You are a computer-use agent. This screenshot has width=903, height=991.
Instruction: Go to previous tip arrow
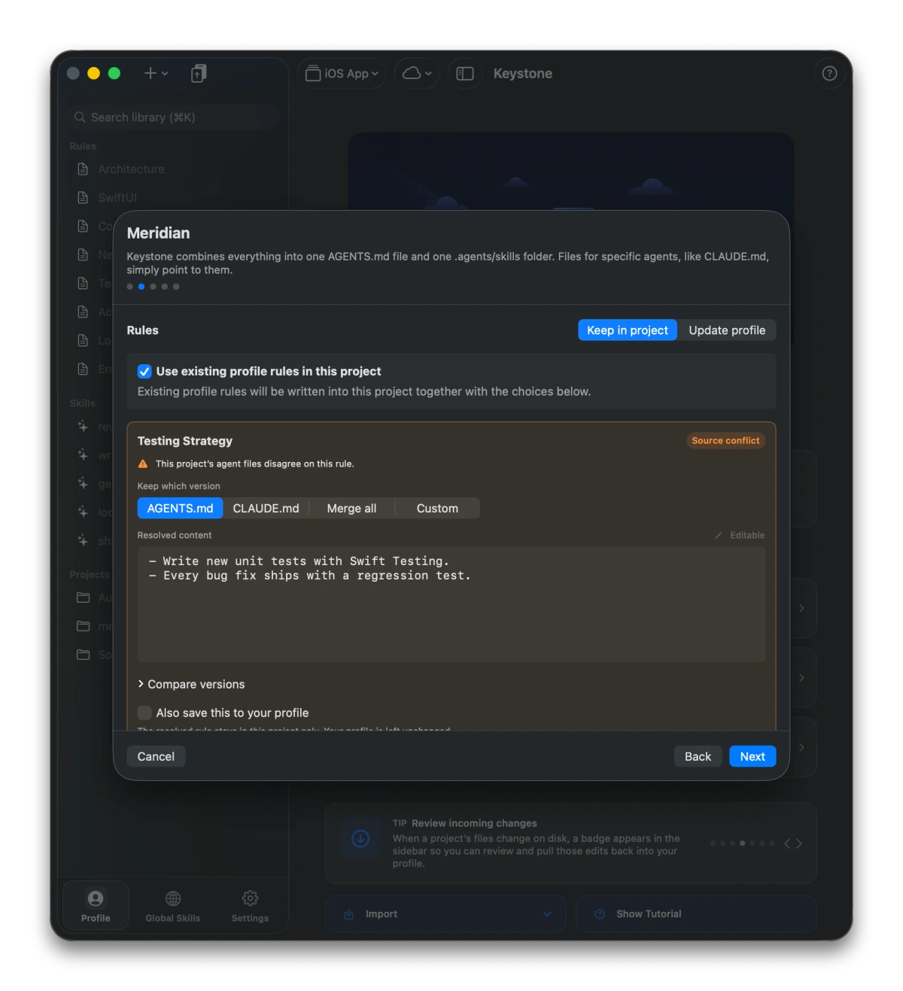click(x=787, y=844)
